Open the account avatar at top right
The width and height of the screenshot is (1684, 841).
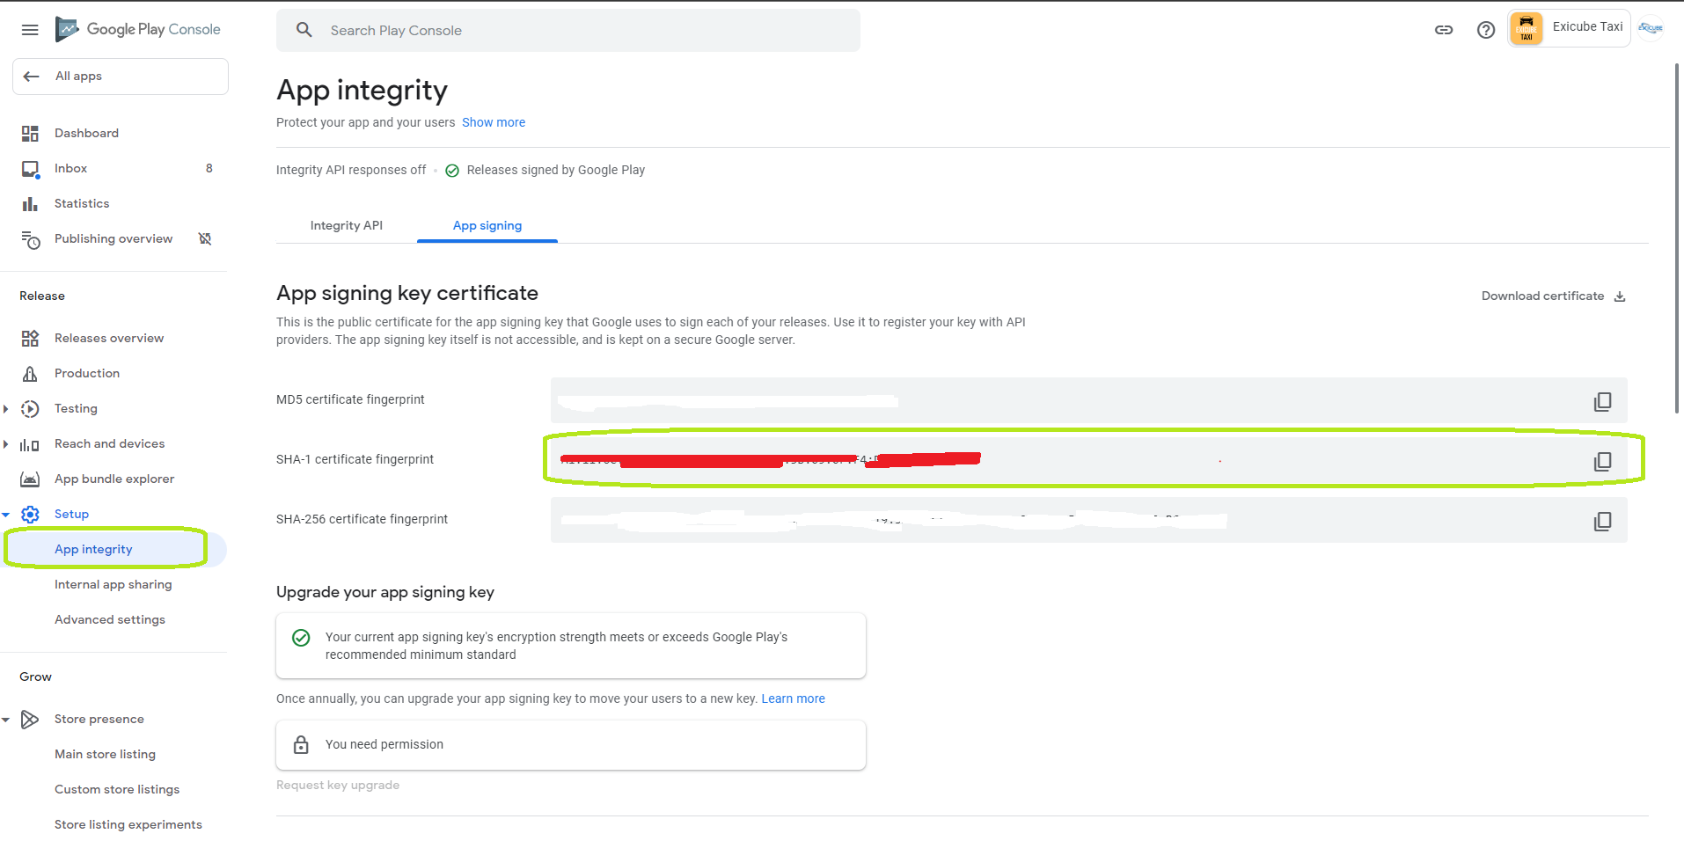click(x=1651, y=28)
